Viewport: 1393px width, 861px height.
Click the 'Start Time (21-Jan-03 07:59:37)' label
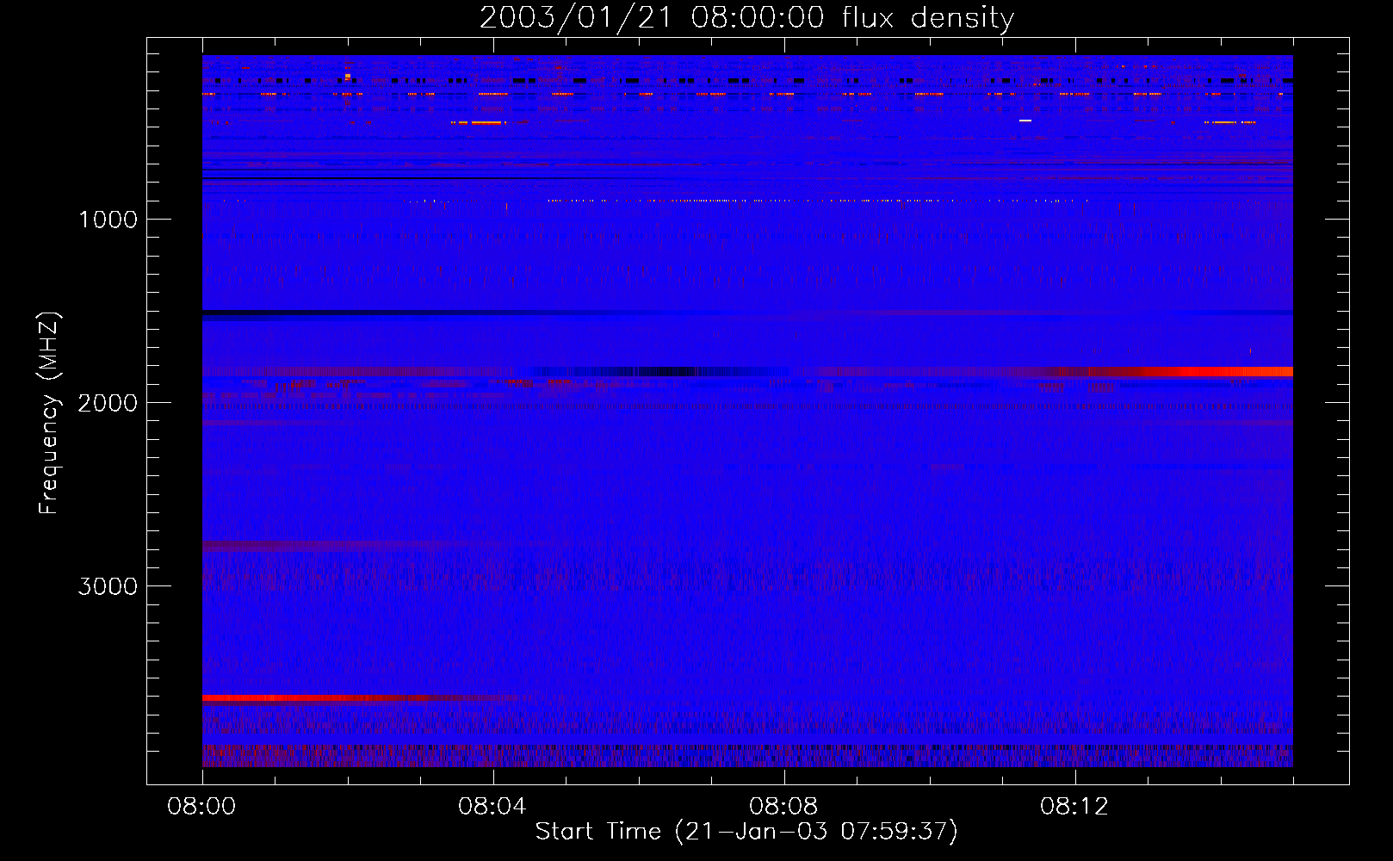pos(746,832)
